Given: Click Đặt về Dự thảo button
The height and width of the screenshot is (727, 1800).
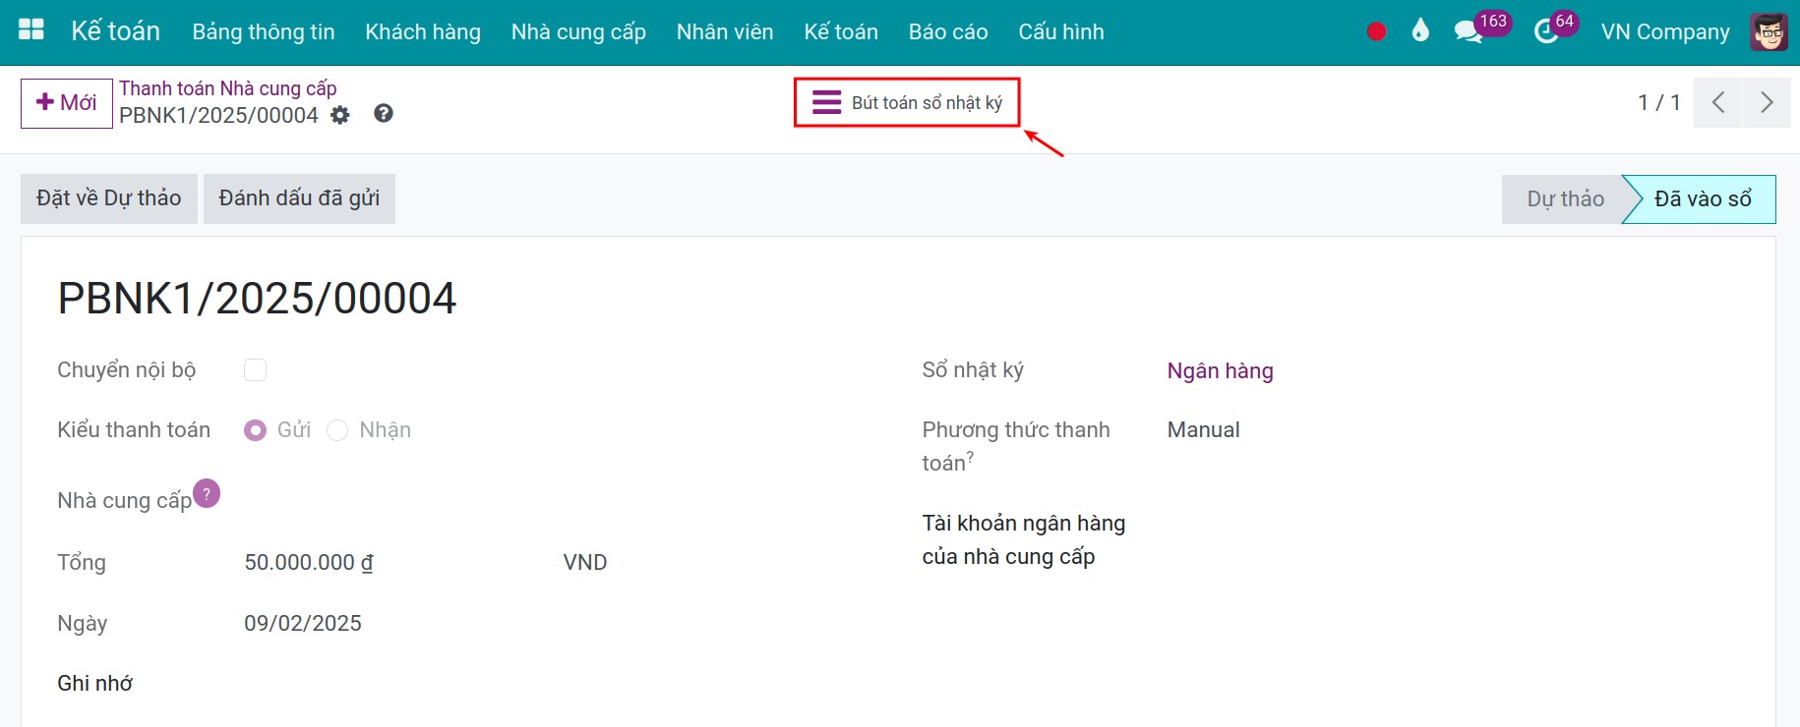Looking at the screenshot, I should tap(109, 198).
